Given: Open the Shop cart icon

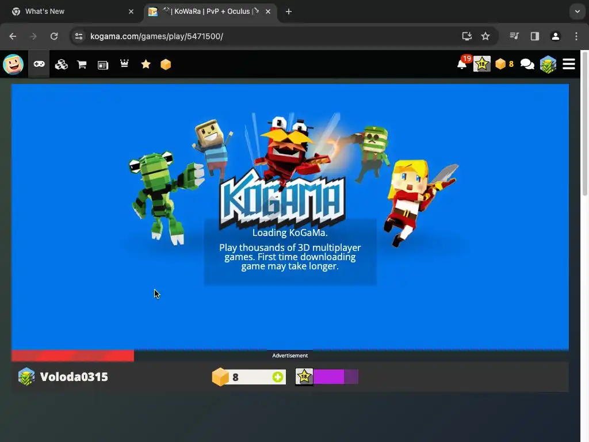Looking at the screenshot, I should [82, 64].
